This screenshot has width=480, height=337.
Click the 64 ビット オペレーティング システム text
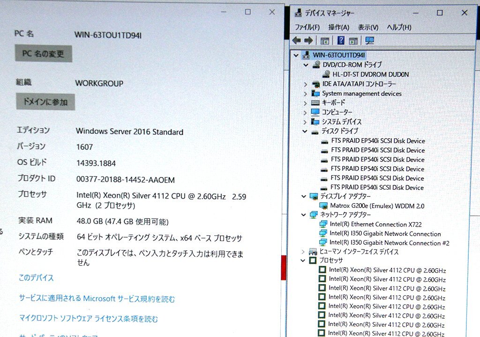pos(159,238)
